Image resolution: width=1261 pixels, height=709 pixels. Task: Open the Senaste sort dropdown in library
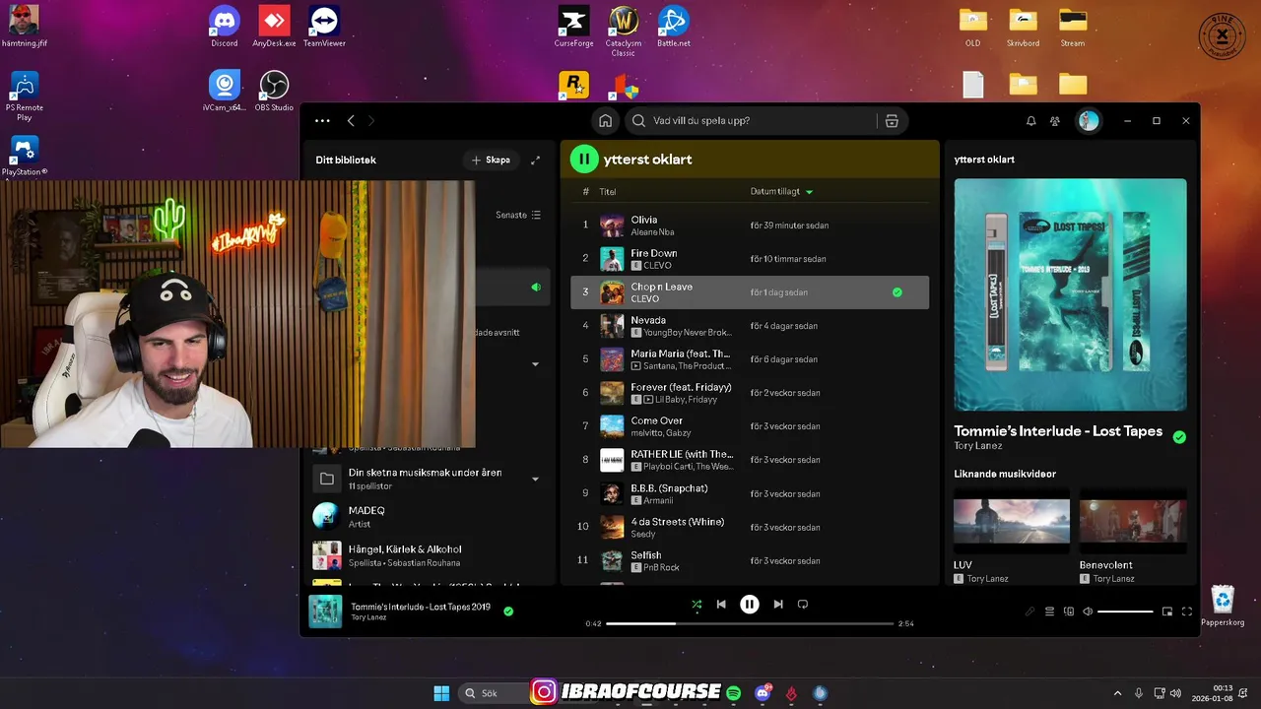pyautogui.click(x=518, y=215)
